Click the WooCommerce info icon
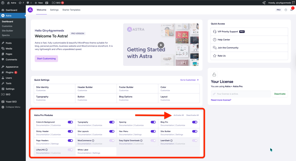Image resolution: width=296 pixels, height=161 pixels. click(93, 140)
